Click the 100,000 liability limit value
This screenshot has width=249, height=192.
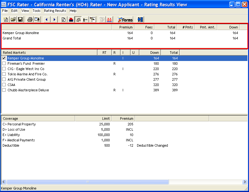pos(103,135)
